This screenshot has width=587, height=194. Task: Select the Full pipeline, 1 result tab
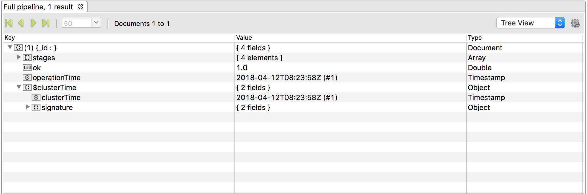(38, 7)
